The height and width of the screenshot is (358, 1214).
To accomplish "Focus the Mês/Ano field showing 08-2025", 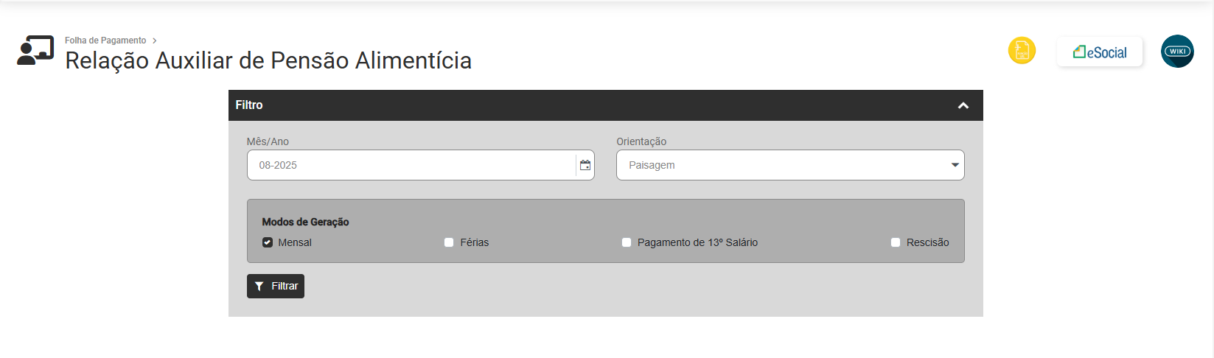I will click(x=410, y=165).
